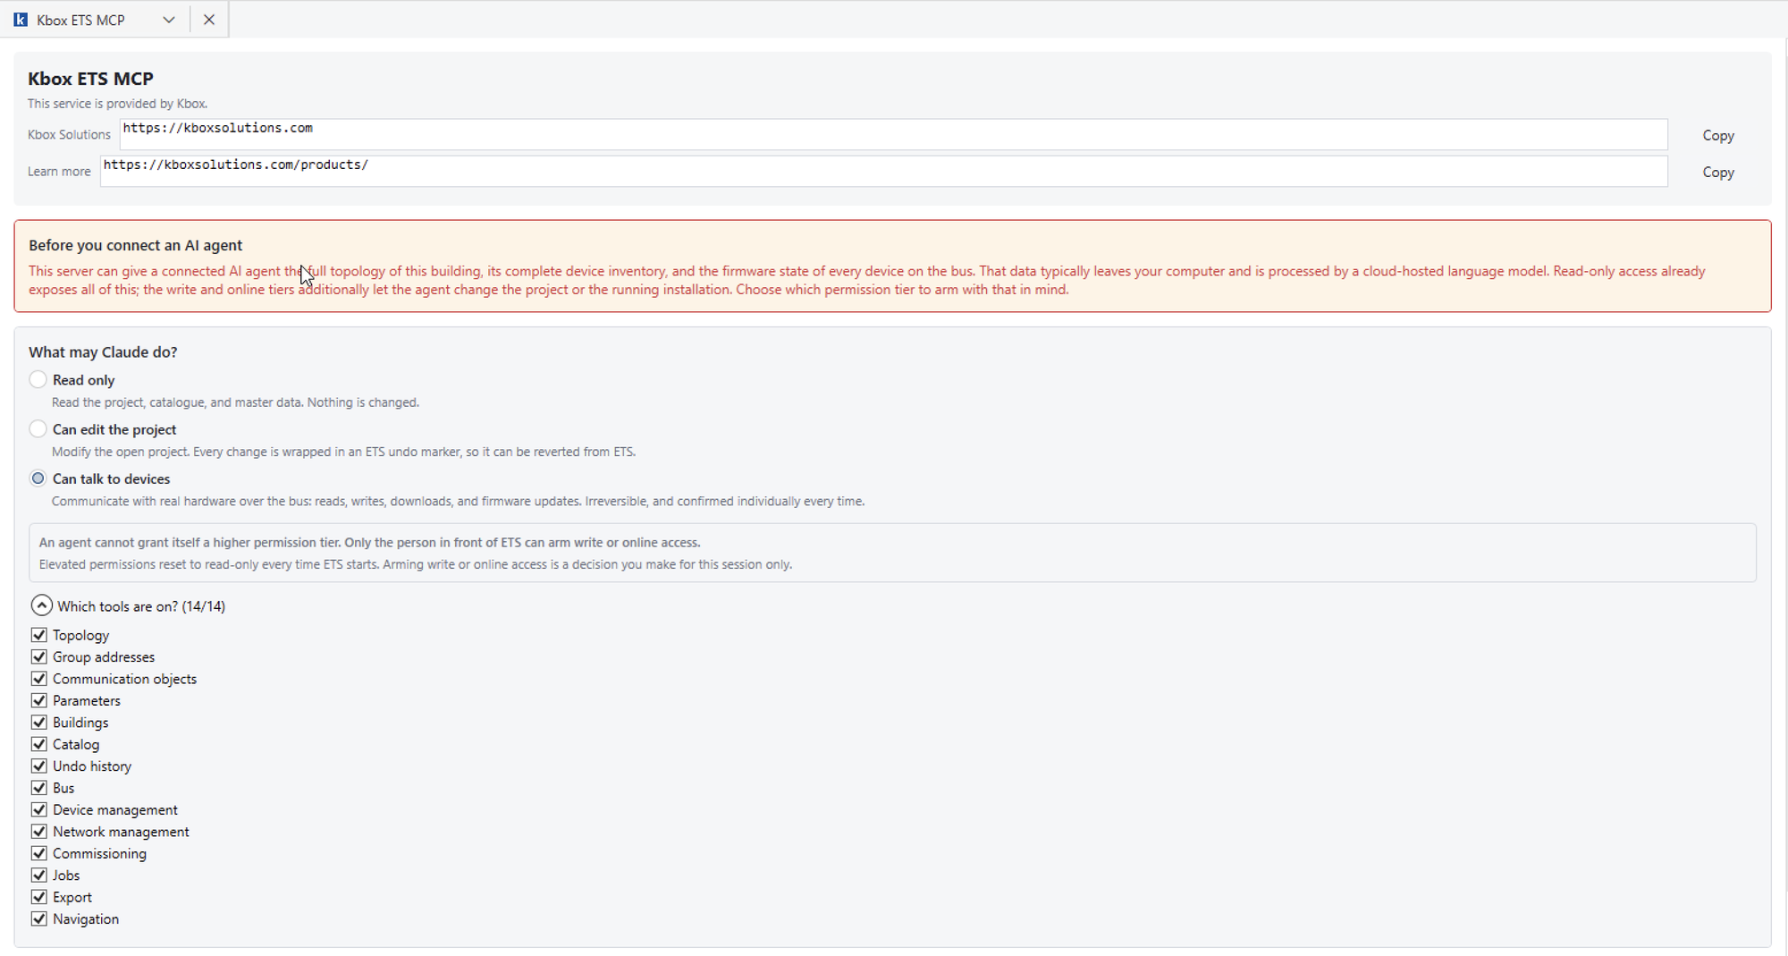The height and width of the screenshot is (956, 1788).
Task: Select Can edit the project option
Action: coord(38,428)
